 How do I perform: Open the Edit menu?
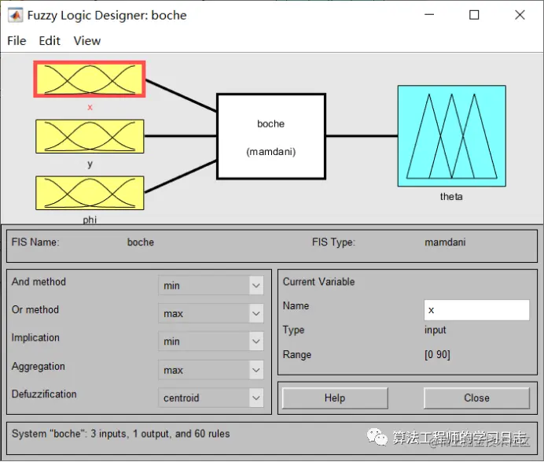[x=50, y=41]
